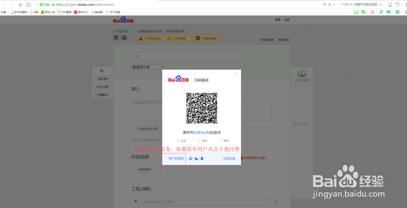Viewport: 407px width, 208px height.
Task: Choose 用户名登录 username login
Action: pyautogui.click(x=176, y=159)
